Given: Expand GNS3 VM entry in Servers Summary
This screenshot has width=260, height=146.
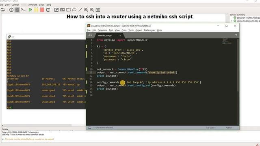Looking at the screenshot, I should [231, 21].
